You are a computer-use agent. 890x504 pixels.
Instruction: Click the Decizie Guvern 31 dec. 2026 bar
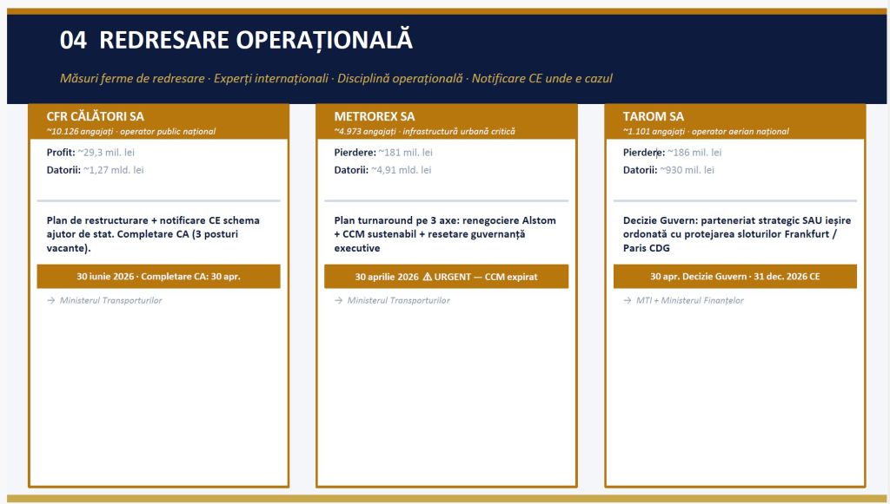[734, 277]
